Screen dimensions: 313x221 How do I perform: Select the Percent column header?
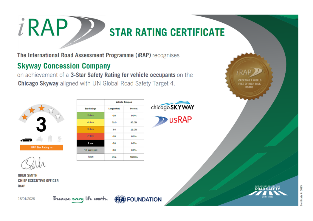[134, 109]
